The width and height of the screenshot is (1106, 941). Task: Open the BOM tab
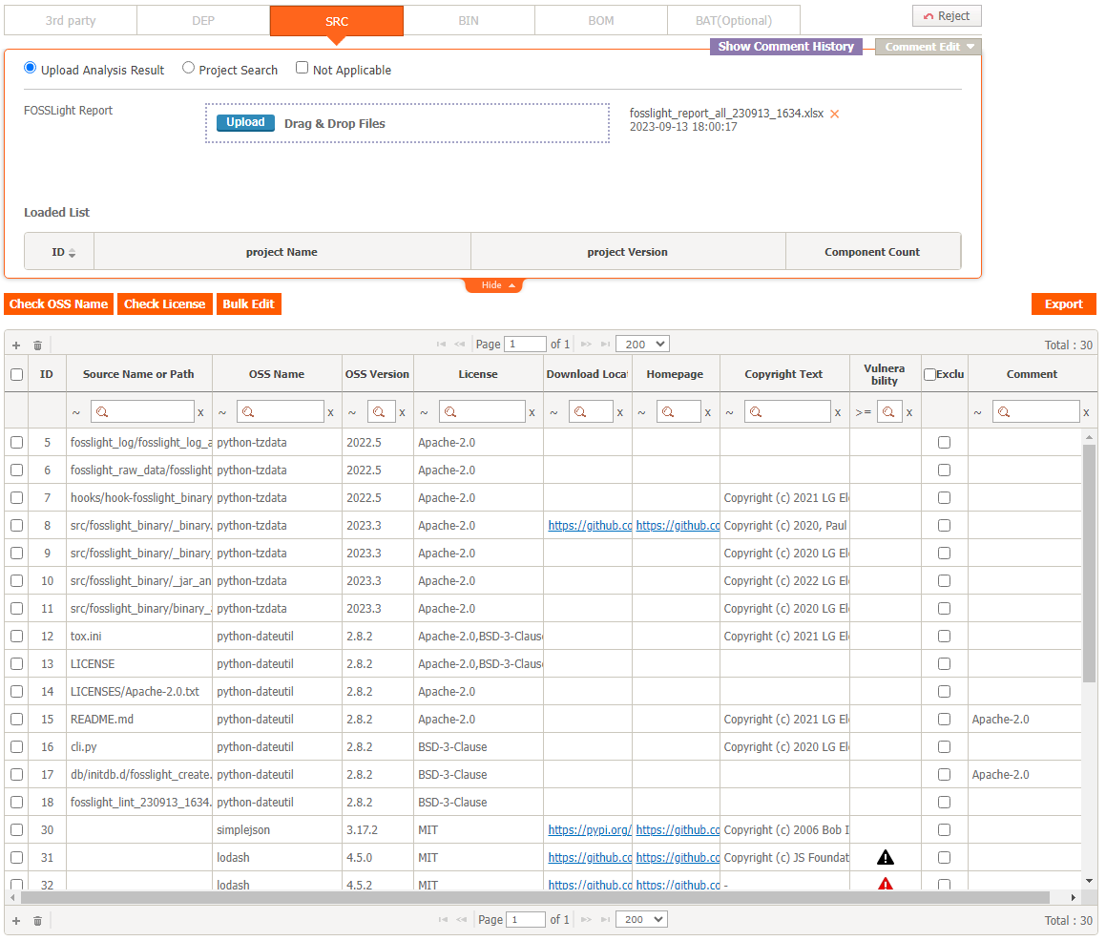(x=600, y=20)
